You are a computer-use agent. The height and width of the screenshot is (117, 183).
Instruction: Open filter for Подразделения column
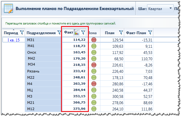(59, 32)
